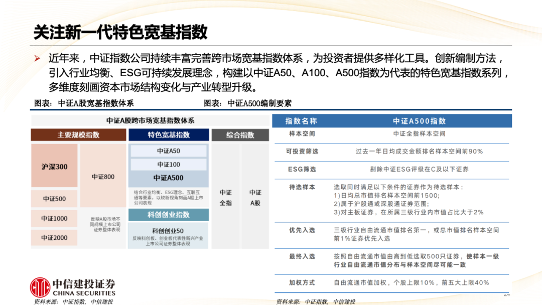Click line 1)日均总市值排名样本空间前1500
The height and width of the screenshot is (305, 542).
387,196
